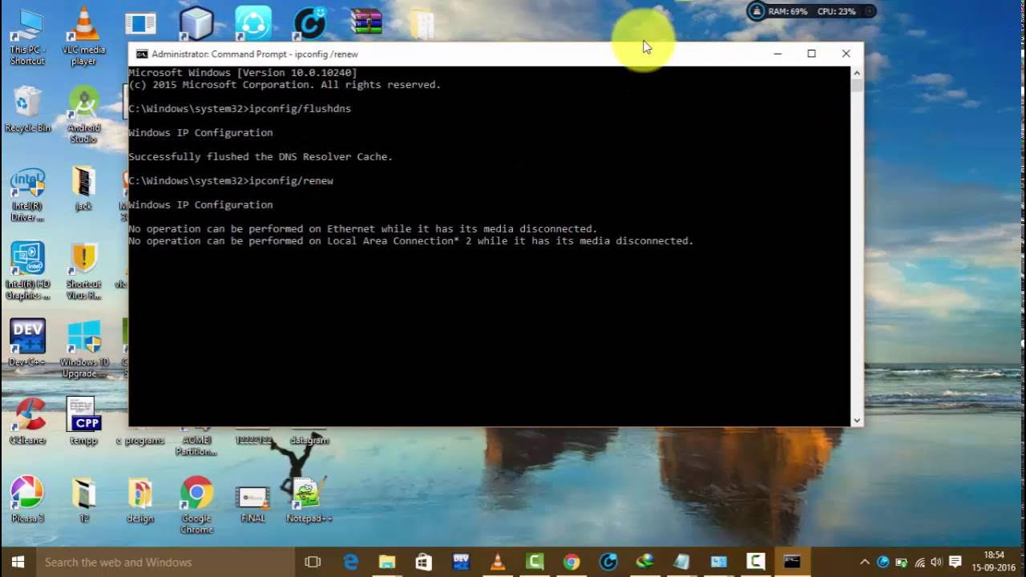Launch CCleaner from the desktop
Viewport: 1026px width, 577px height.
27,421
